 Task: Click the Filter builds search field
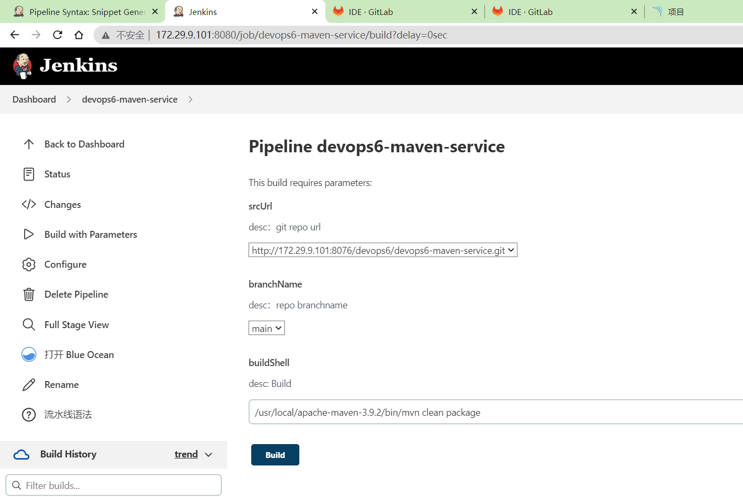[113, 485]
